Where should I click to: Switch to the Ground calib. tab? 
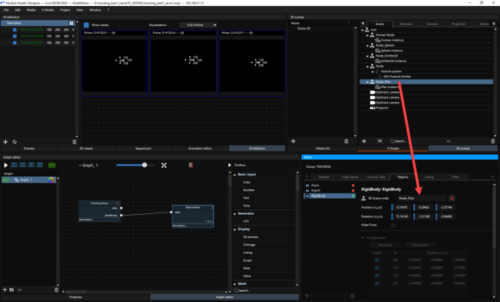(x=376, y=177)
